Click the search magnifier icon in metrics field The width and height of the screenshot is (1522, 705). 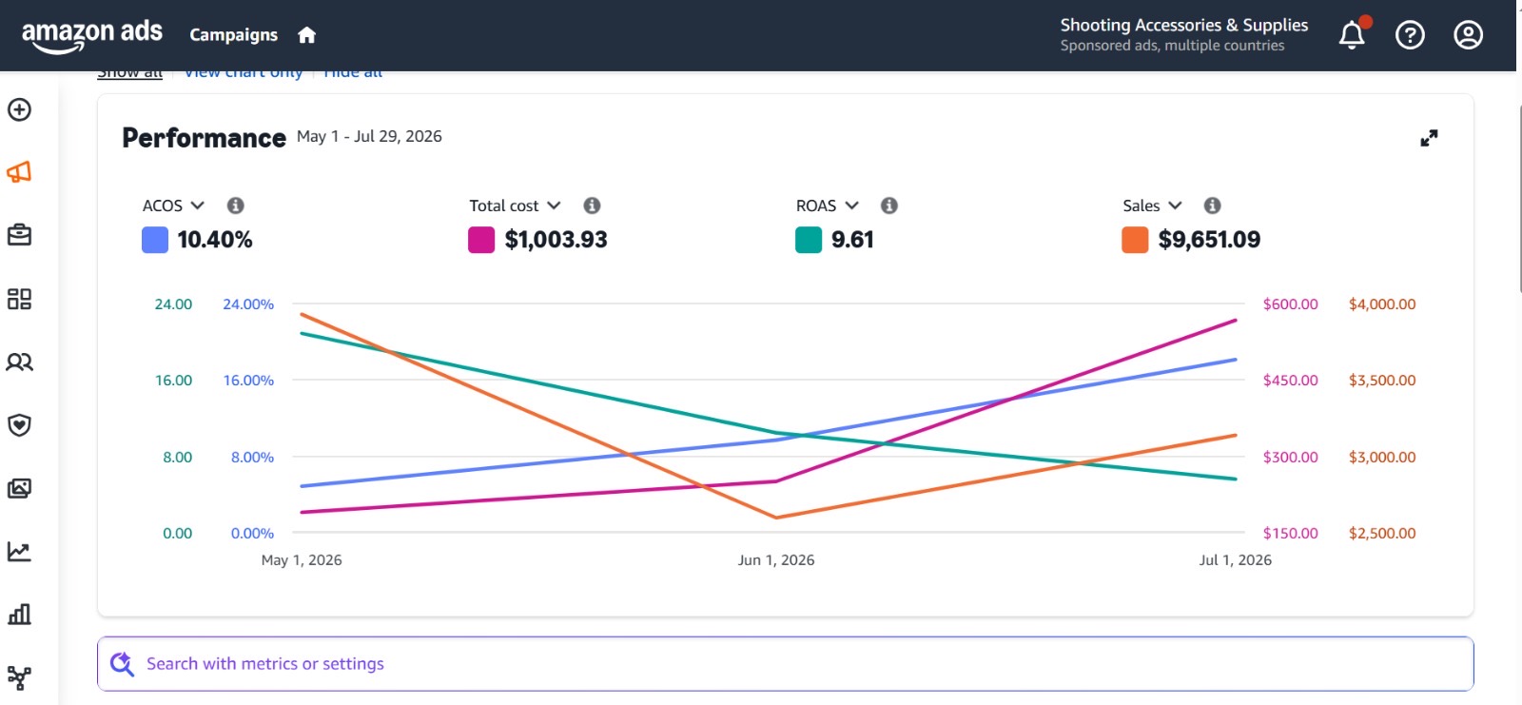tap(122, 664)
